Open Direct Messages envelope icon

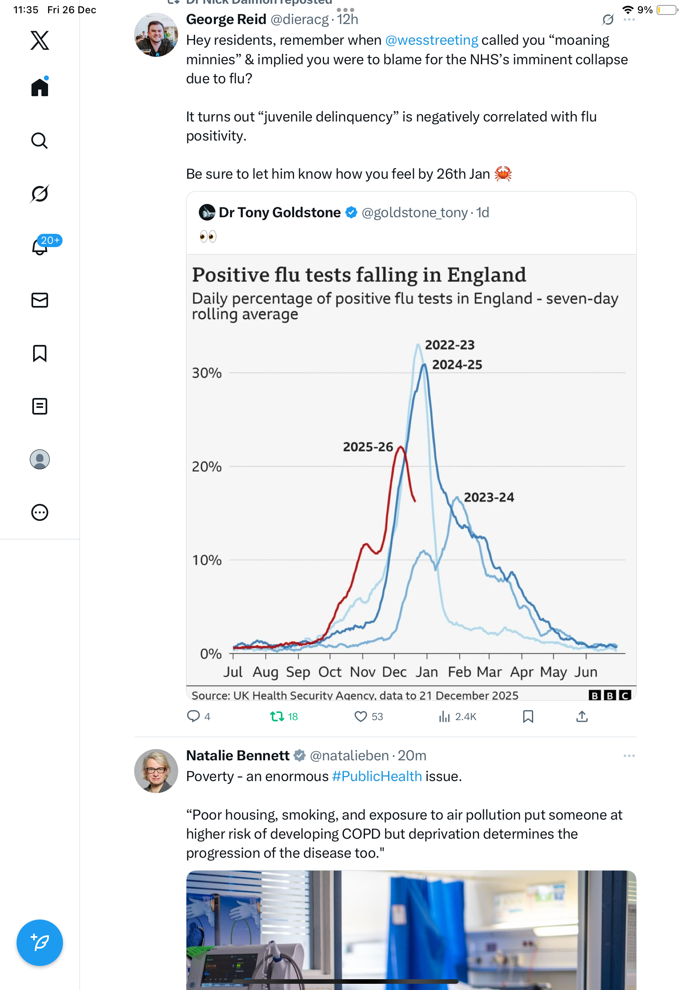click(40, 300)
